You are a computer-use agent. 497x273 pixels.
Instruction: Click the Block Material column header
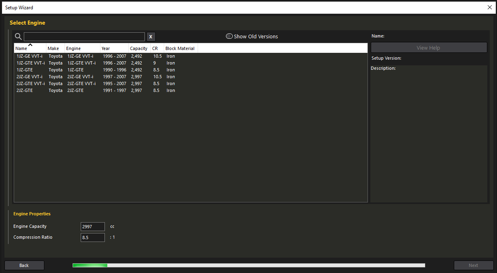[x=180, y=48]
